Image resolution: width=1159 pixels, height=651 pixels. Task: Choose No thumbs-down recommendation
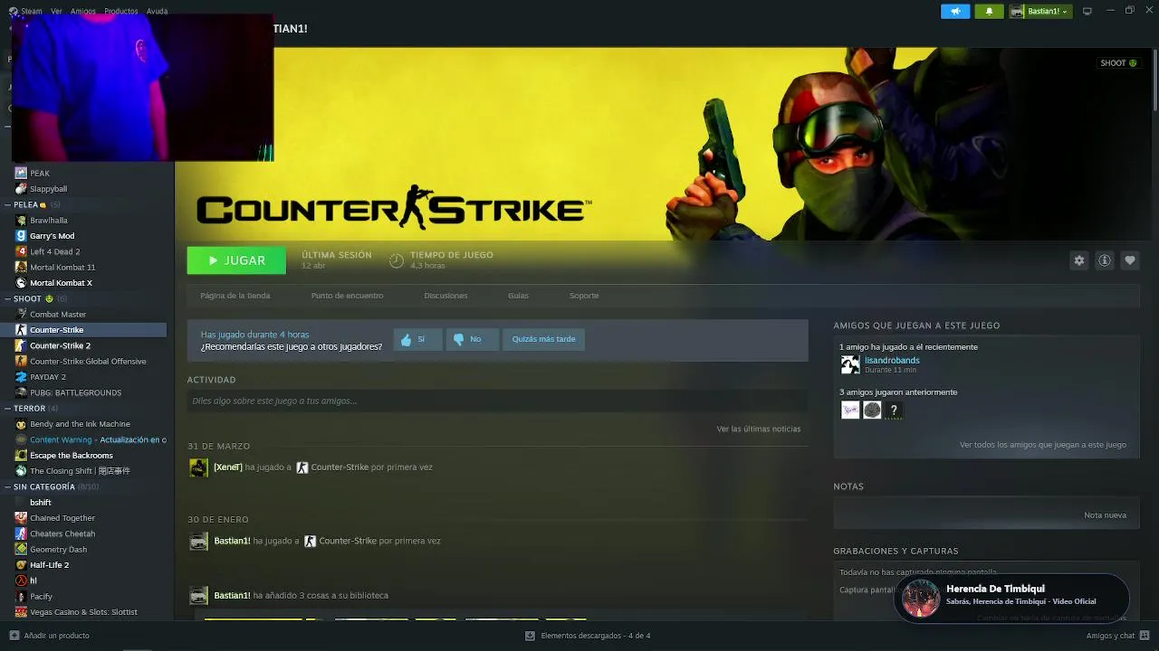click(x=472, y=339)
